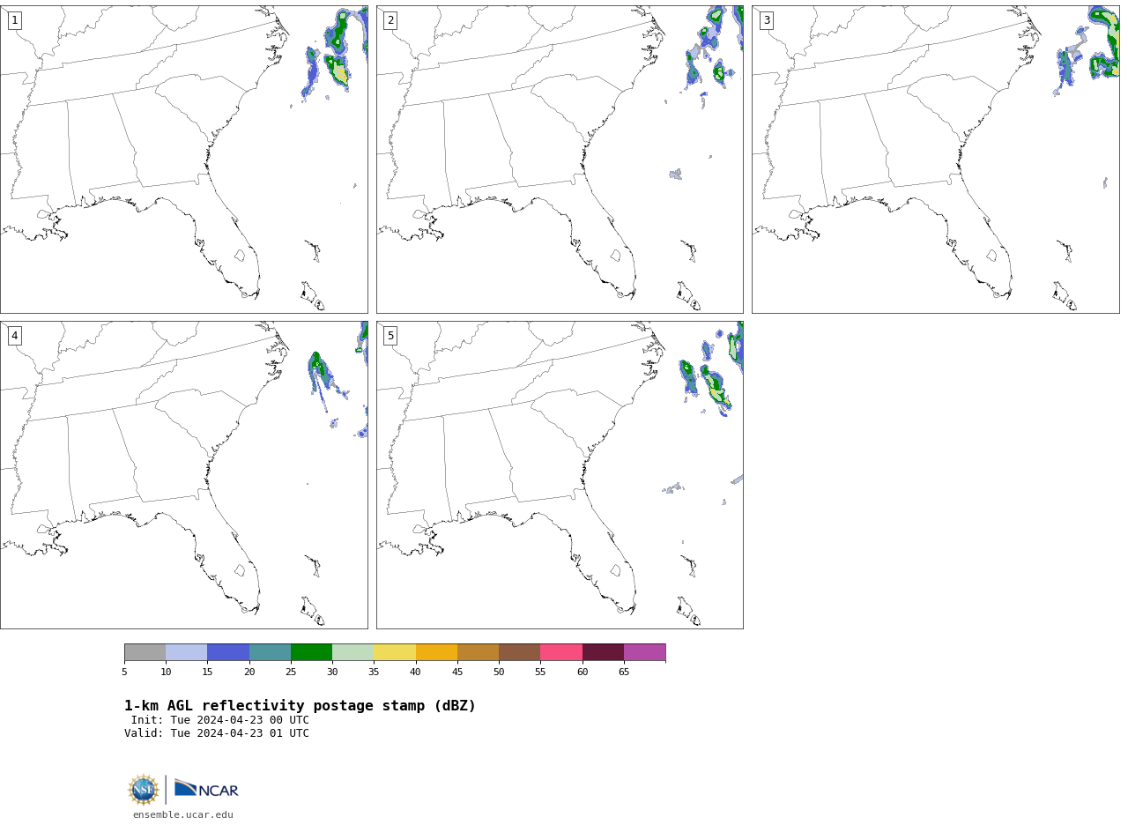Click the member number 1 label box
This screenshot has height=825, width=1128.
tap(14, 20)
